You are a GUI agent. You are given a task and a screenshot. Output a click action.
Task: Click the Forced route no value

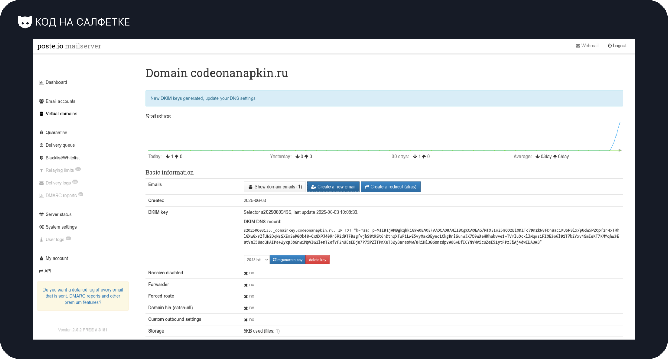click(x=249, y=296)
